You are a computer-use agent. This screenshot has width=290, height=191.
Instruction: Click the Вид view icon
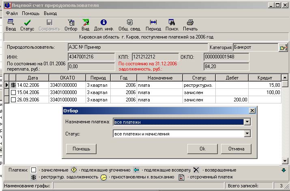[x=85, y=25]
